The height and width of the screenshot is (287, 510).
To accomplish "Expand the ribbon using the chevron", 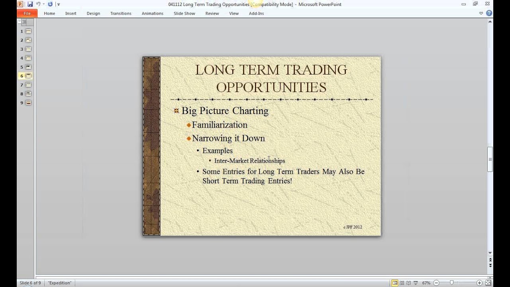I will pos(481,13).
